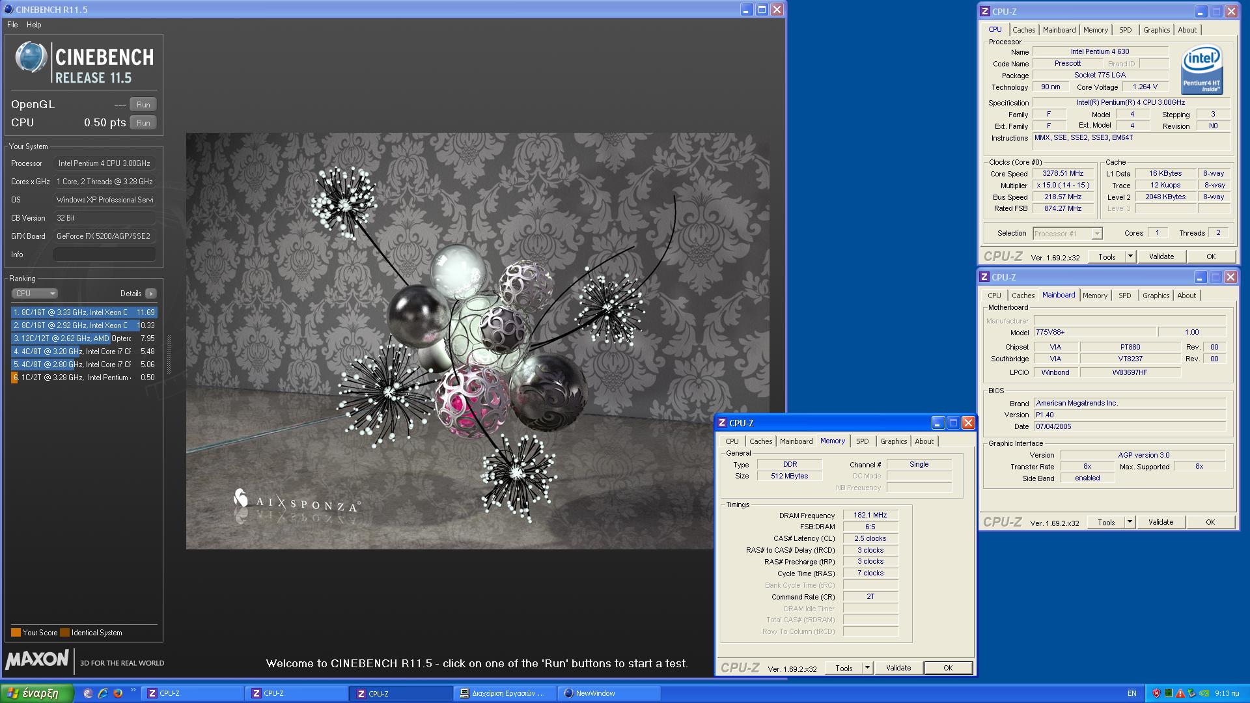Click title icon of CPU-Z Mainboard window

(x=984, y=277)
